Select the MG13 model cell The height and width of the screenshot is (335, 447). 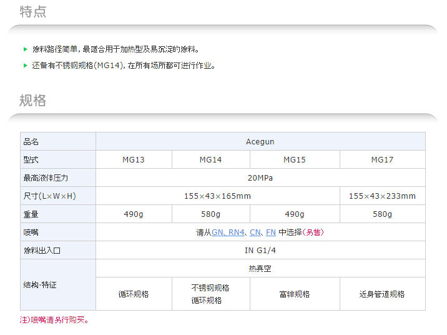(x=134, y=159)
